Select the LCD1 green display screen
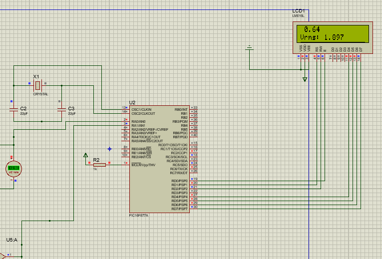 pyautogui.click(x=333, y=34)
